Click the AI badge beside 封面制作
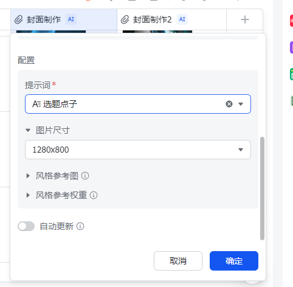 pos(71,19)
